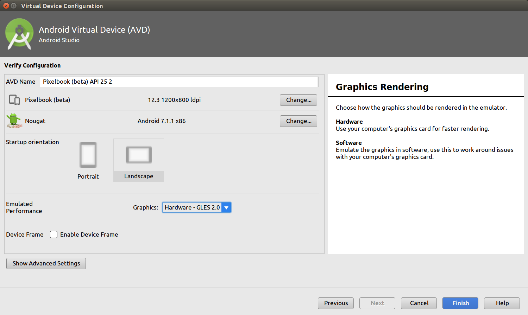
Task: Click the 'Hardware' heading in help panel
Action: click(x=349, y=122)
